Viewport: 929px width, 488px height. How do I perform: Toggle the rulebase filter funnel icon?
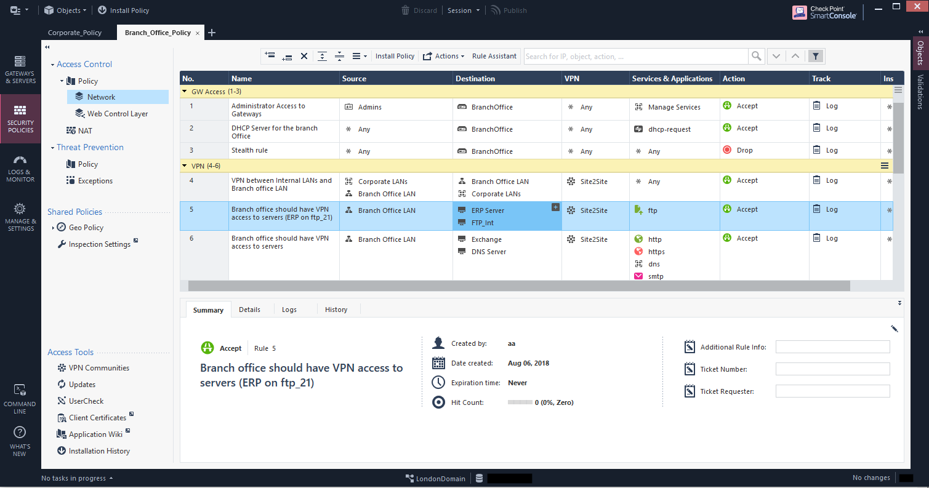tap(815, 56)
